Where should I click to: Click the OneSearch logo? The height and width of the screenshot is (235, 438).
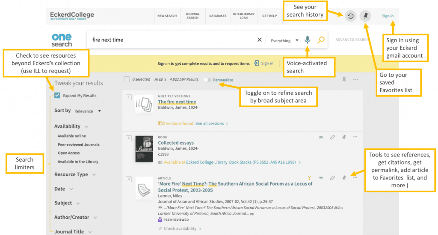point(62,40)
